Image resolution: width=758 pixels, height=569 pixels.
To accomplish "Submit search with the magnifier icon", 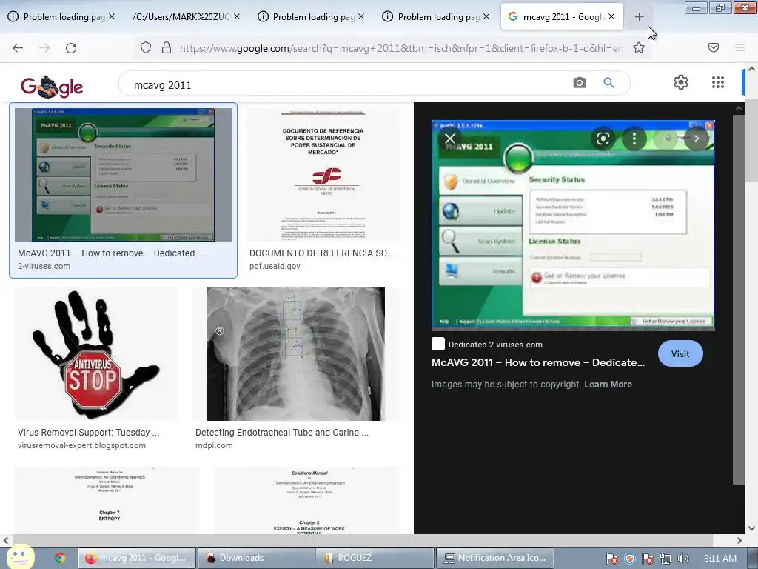I will click(608, 83).
